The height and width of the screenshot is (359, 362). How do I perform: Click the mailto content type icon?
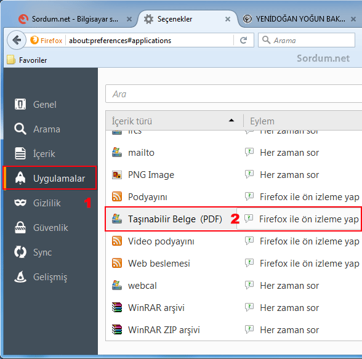[x=117, y=152]
